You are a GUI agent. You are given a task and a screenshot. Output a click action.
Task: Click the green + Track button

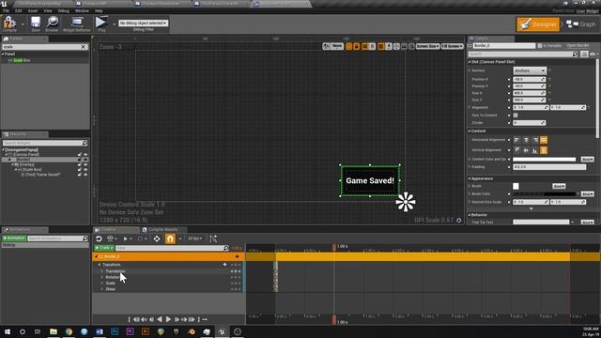[104, 248]
